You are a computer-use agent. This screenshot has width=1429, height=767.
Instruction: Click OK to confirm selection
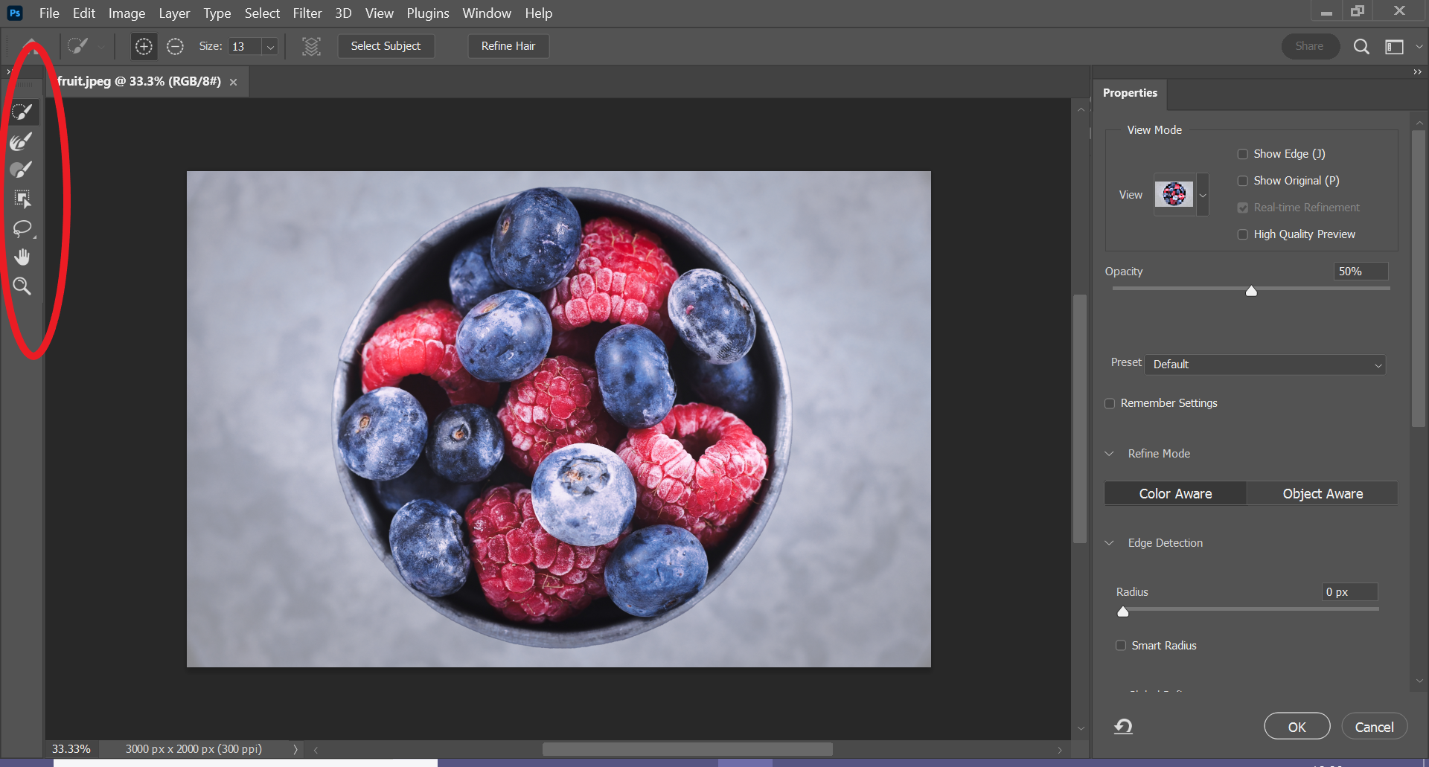click(x=1297, y=727)
